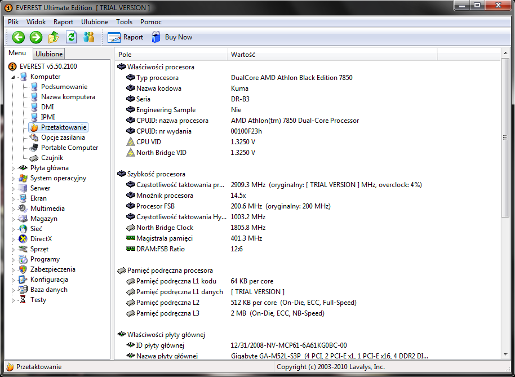Click the Refresh toolbar icon
Screen dimensions: 515x377
click(x=71, y=37)
